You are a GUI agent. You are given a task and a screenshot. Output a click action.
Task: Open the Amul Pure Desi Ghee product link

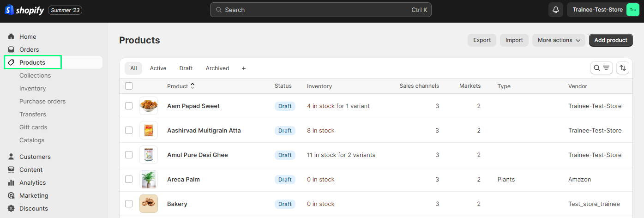(x=197, y=155)
